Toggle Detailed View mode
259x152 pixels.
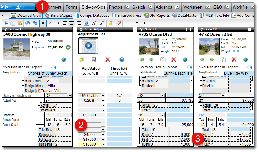(x=26, y=15)
